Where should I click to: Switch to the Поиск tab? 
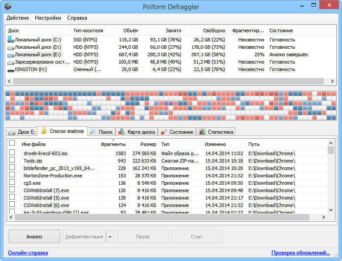[102, 132]
